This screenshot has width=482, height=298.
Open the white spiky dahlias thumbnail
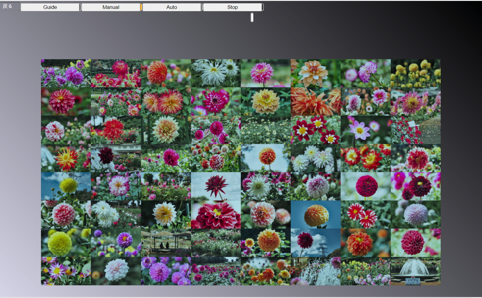point(215,73)
